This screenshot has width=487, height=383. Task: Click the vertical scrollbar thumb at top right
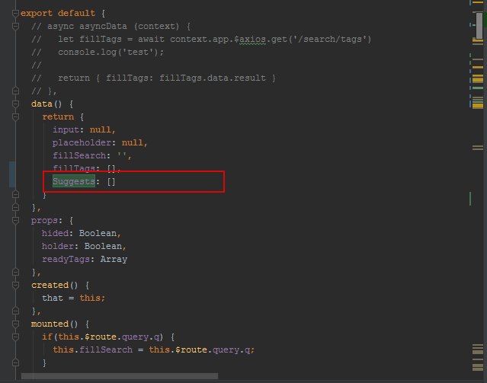pyautogui.click(x=479, y=25)
